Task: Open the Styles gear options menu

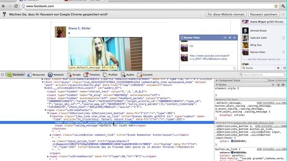Action: tap(283, 85)
